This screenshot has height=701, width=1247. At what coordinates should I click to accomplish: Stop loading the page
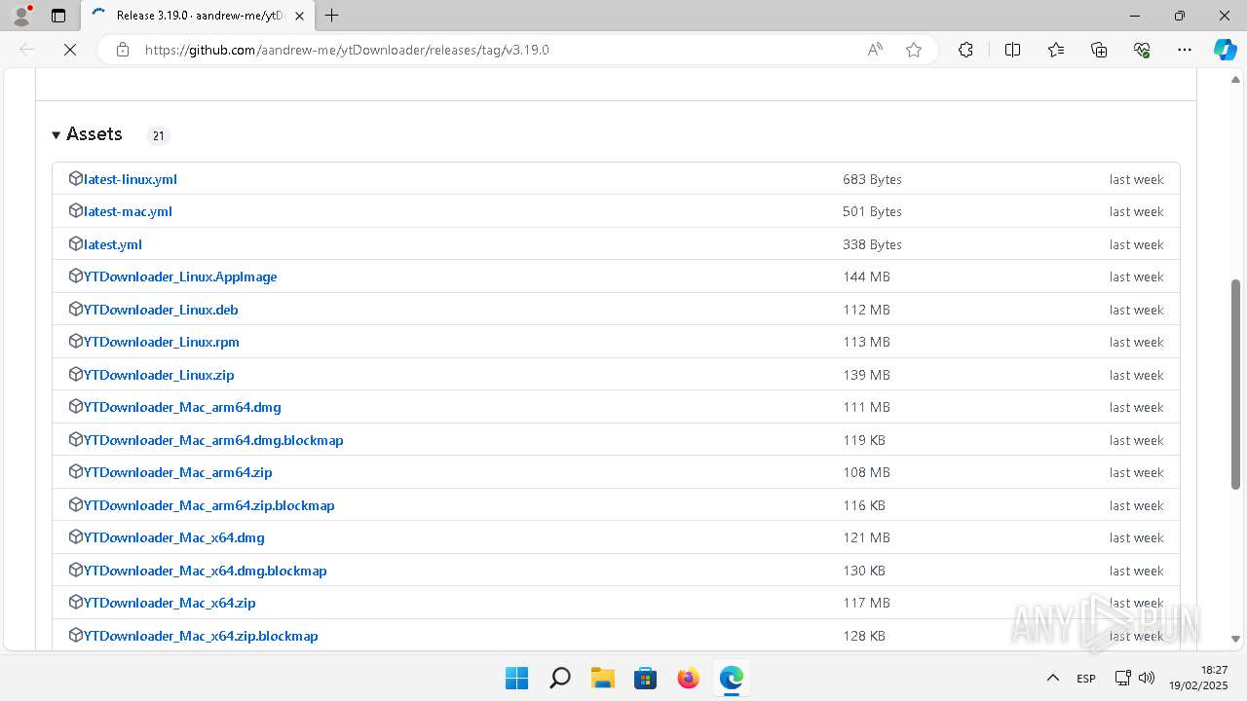[70, 50]
